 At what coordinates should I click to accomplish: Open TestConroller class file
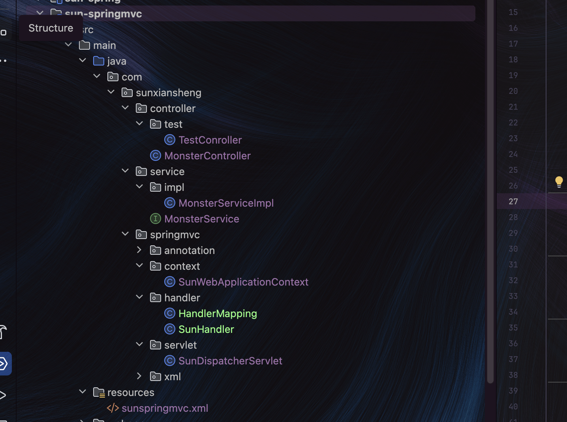coord(210,140)
